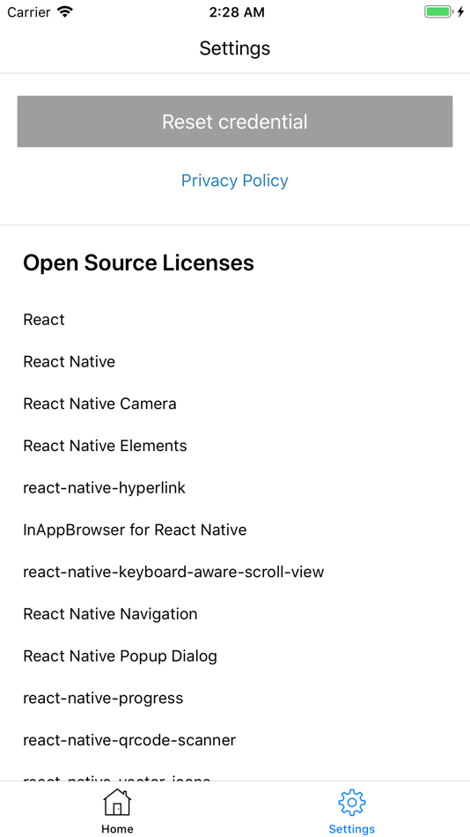Tap the Settings gear icon

(352, 803)
